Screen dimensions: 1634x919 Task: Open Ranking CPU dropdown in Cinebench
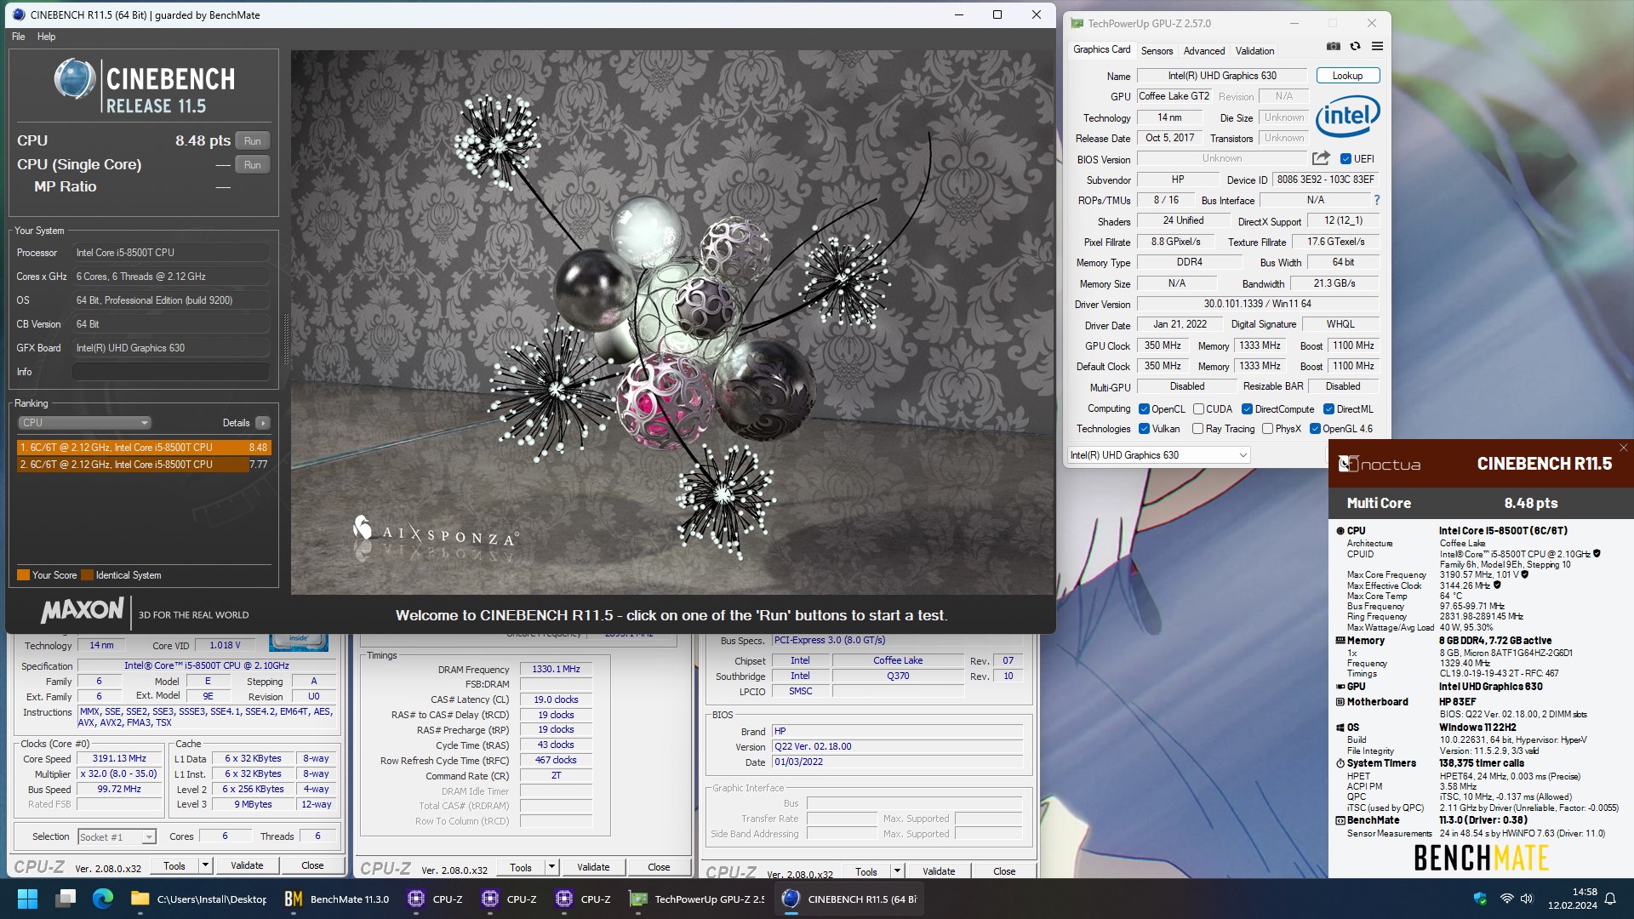84,423
